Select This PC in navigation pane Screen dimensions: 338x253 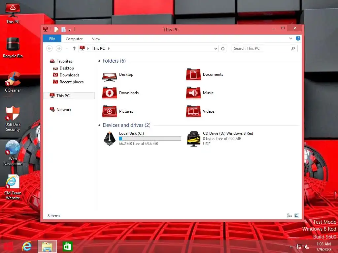pyautogui.click(x=69, y=96)
